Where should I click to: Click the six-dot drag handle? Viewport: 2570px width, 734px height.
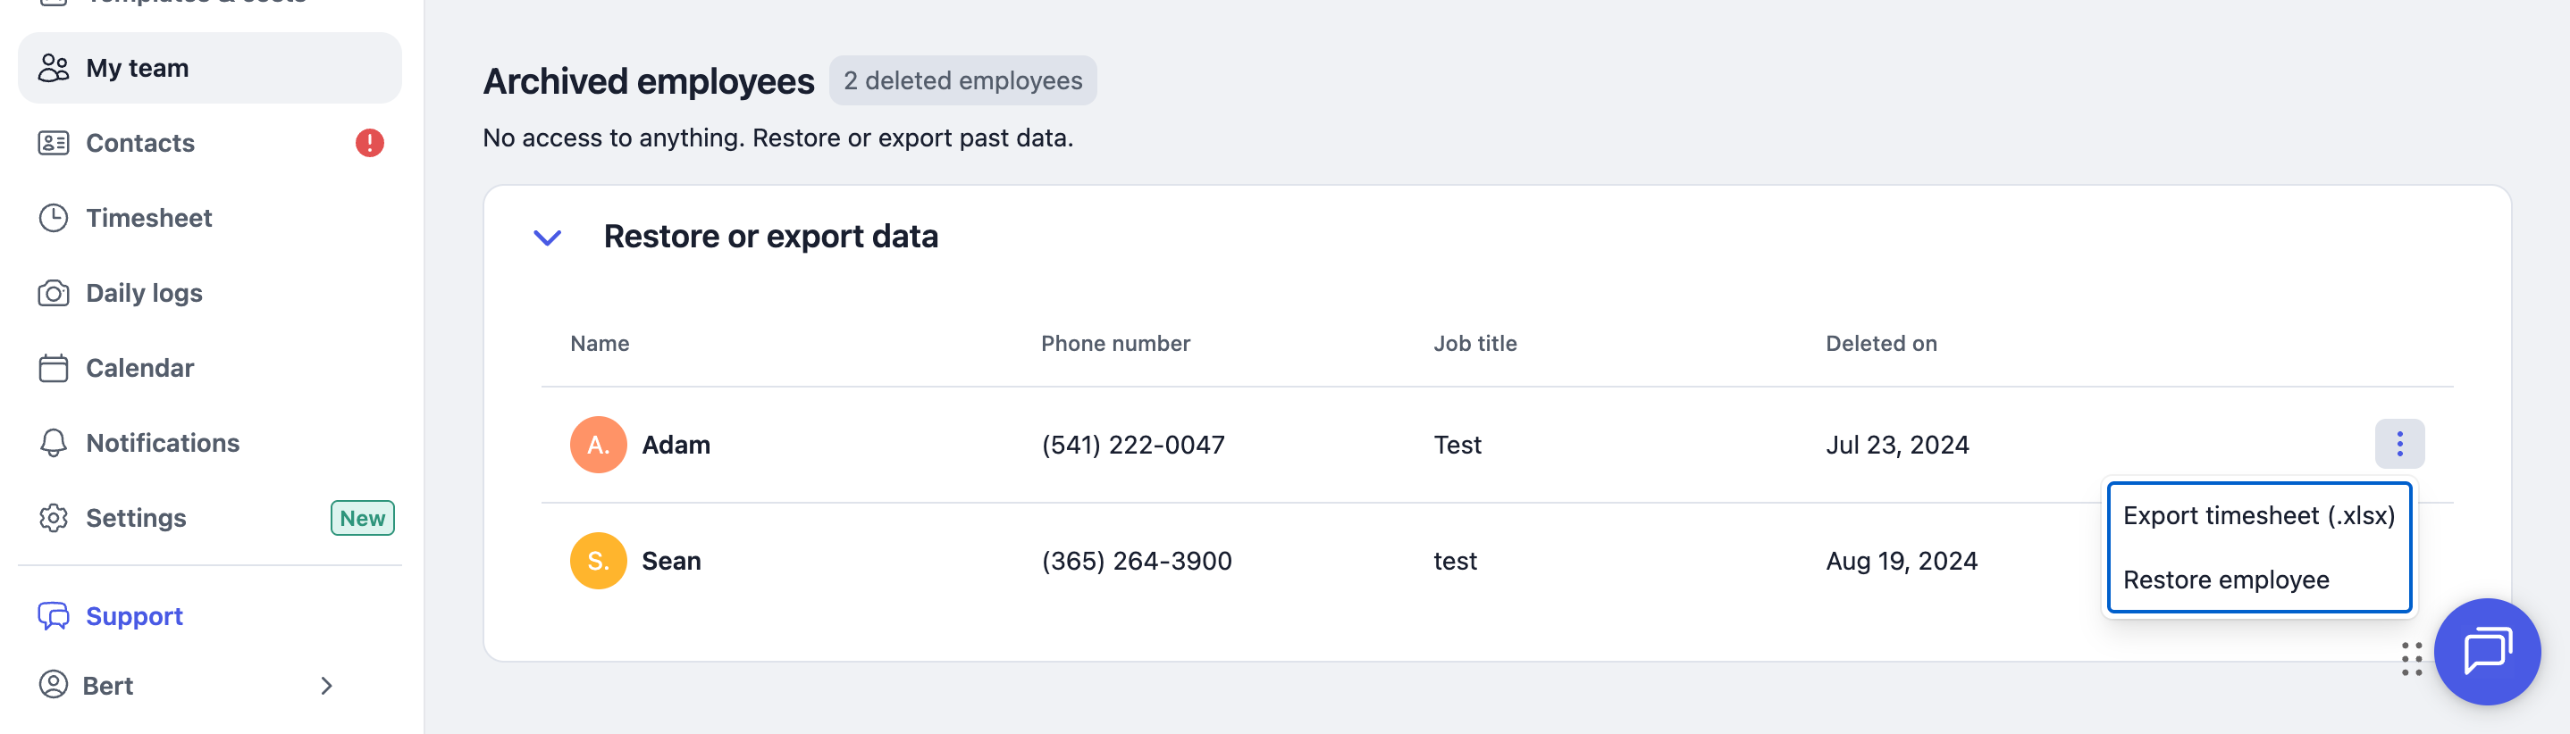tap(2410, 659)
